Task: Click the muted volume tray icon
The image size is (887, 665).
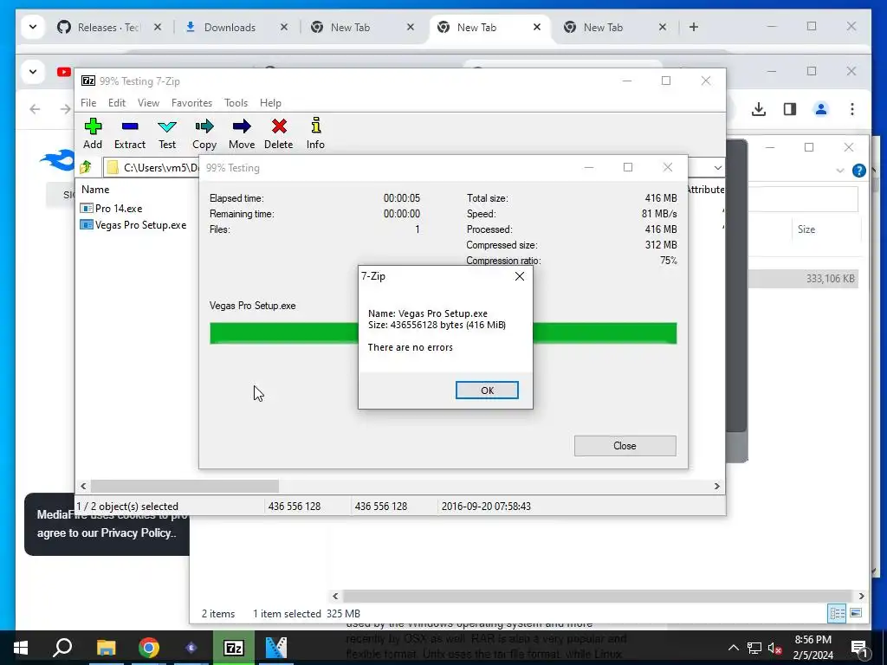Action: coord(775,648)
